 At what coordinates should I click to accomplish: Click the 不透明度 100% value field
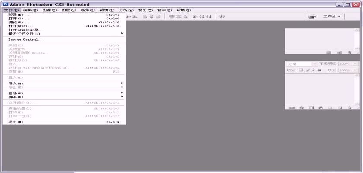click(346, 64)
